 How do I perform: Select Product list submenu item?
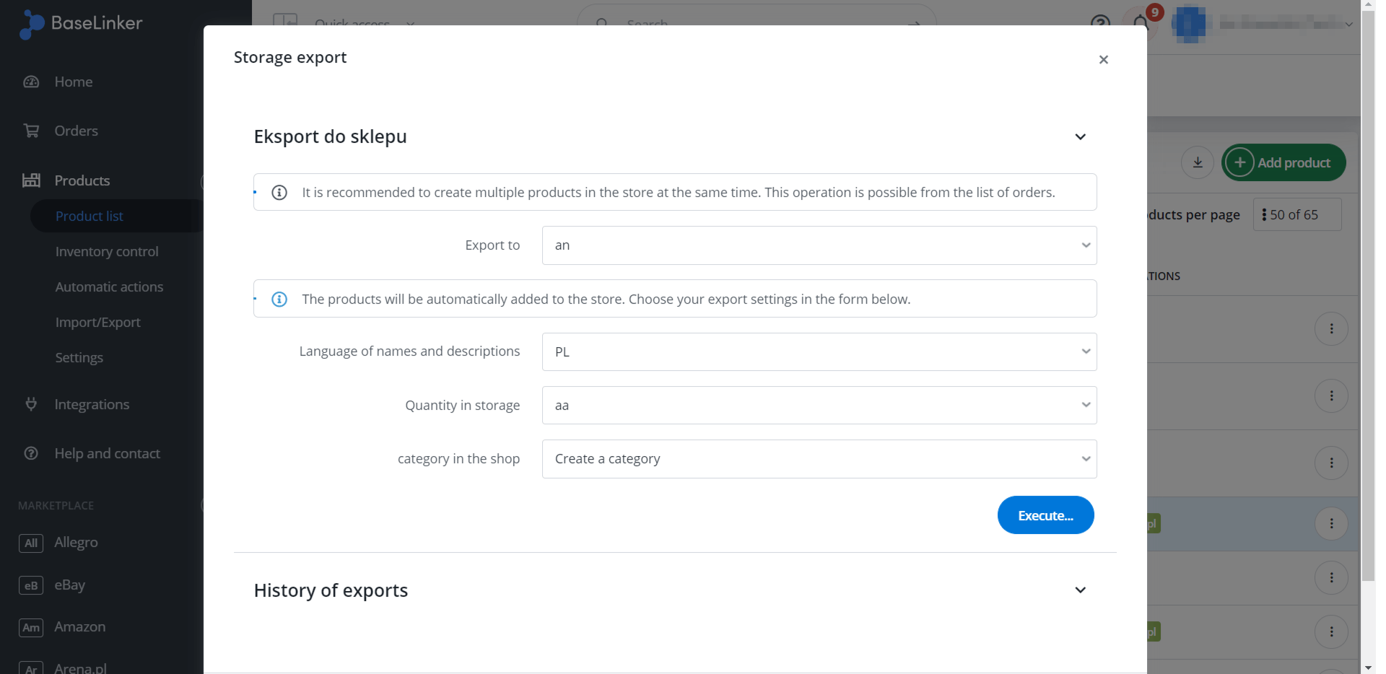90,216
